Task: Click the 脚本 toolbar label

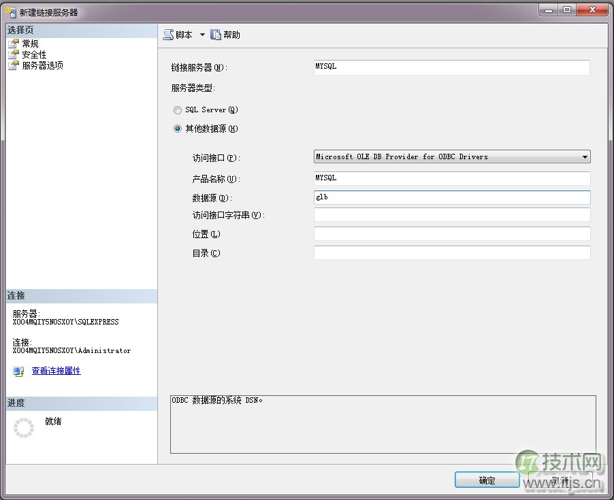Action: coord(184,35)
